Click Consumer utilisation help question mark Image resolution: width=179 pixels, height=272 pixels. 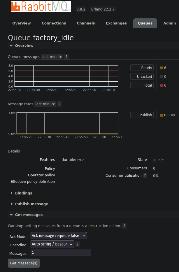145,176
